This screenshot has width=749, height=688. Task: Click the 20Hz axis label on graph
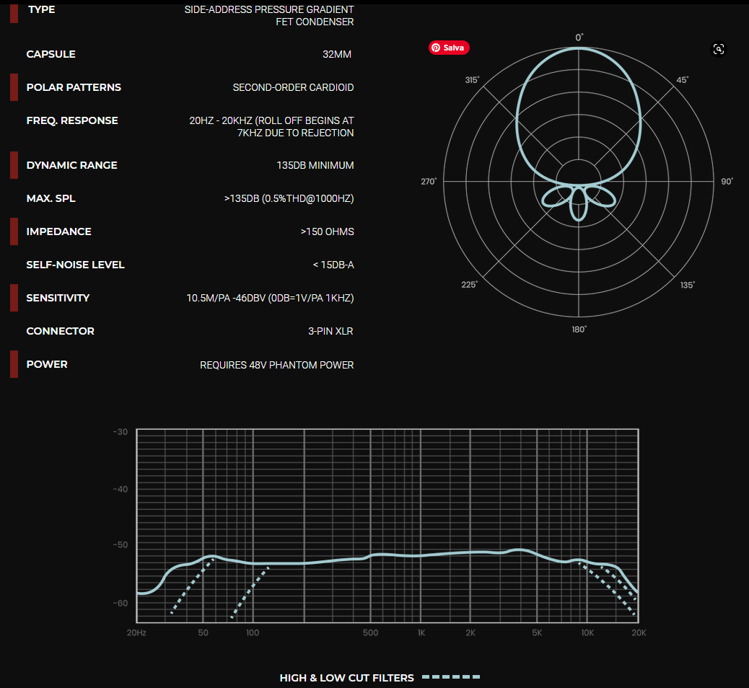pos(136,632)
